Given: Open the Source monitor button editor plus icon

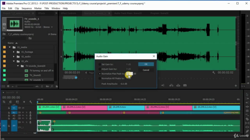Looking at the screenshot, I should (x=236, y=86).
